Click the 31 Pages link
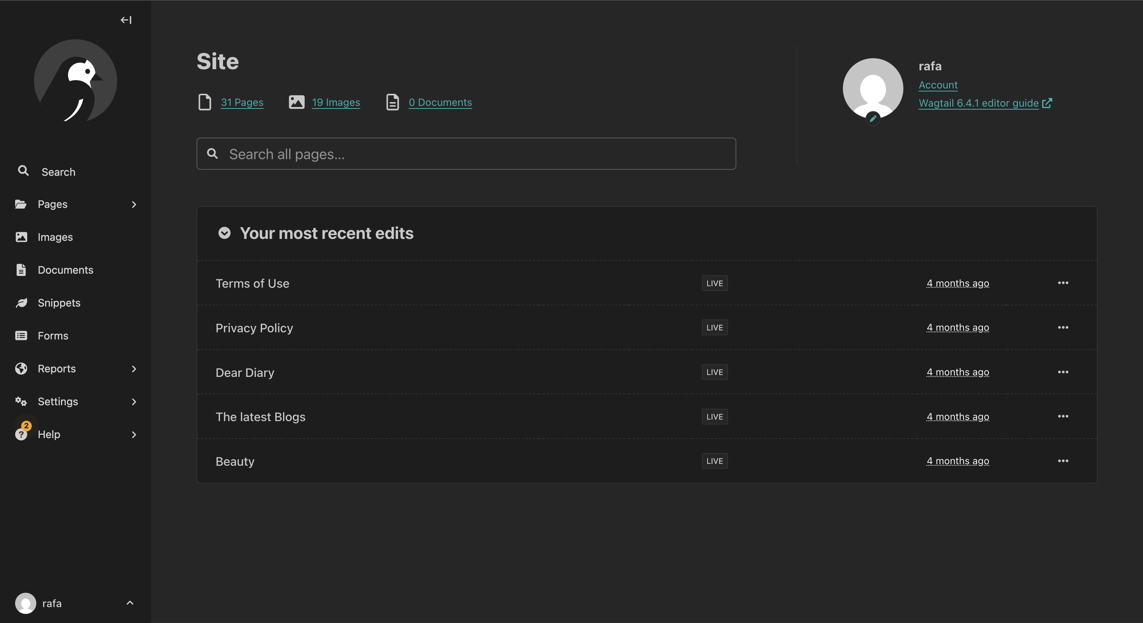Viewport: 1143px width, 623px height. click(x=242, y=102)
